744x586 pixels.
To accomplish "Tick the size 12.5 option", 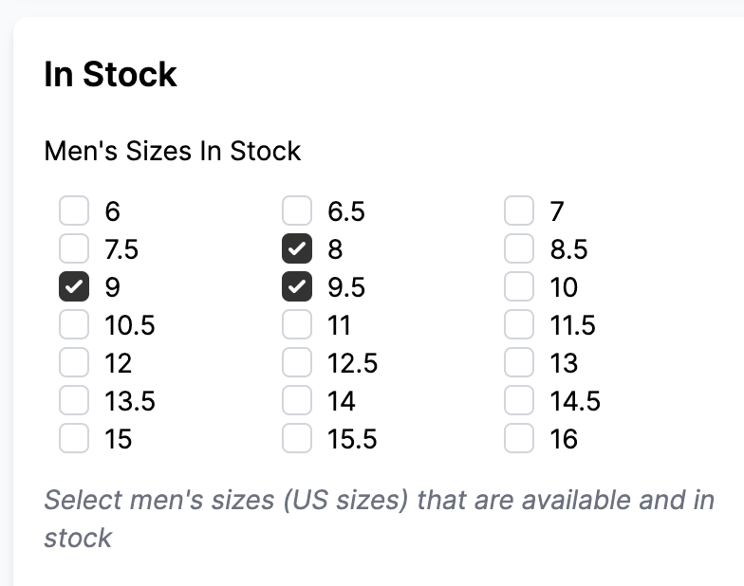I will 297,363.
